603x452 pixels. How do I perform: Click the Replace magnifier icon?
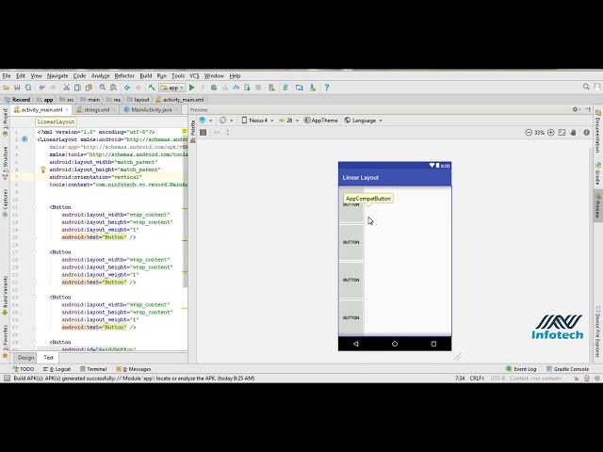coord(113,88)
